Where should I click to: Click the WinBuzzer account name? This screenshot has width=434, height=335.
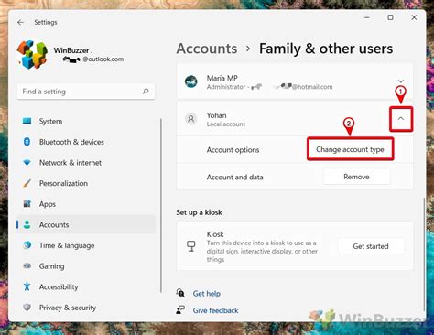pyautogui.click(x=73, y=50)
